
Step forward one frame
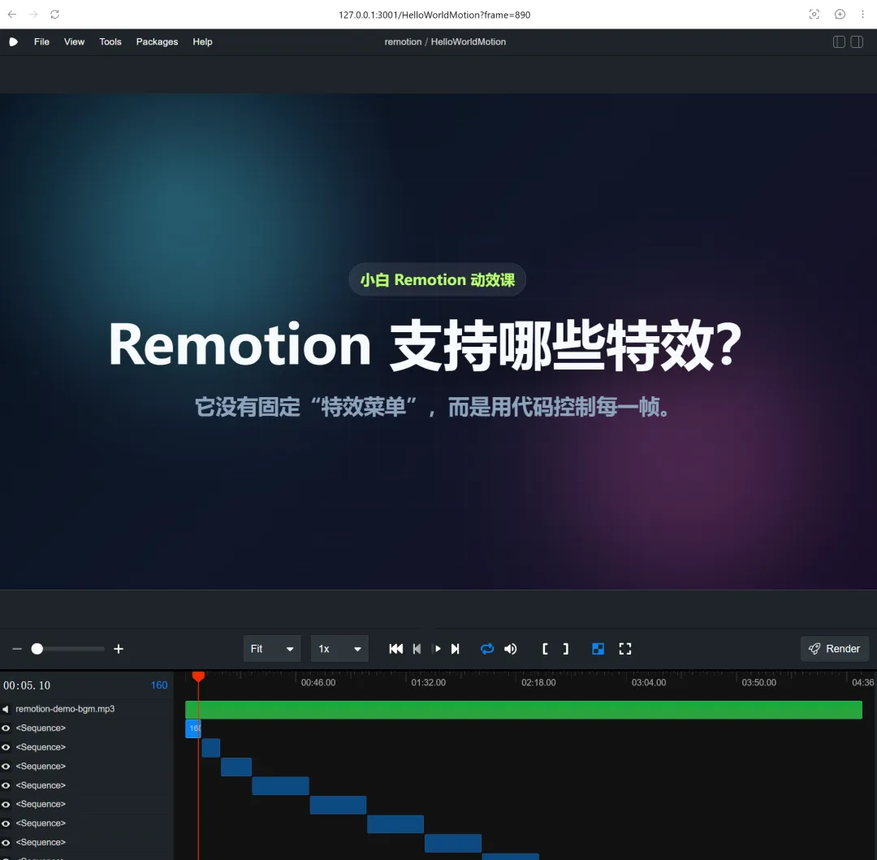click(456, 649)
